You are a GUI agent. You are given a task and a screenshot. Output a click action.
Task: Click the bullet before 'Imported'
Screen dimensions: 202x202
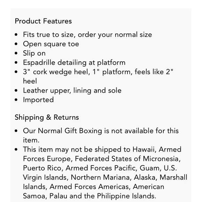pyautogui.click(x=16, y=100)
